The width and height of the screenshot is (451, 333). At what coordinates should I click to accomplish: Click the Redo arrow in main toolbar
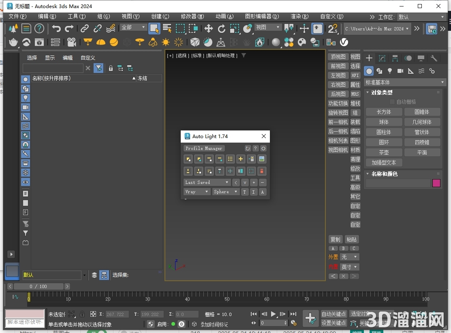point(69,28)
